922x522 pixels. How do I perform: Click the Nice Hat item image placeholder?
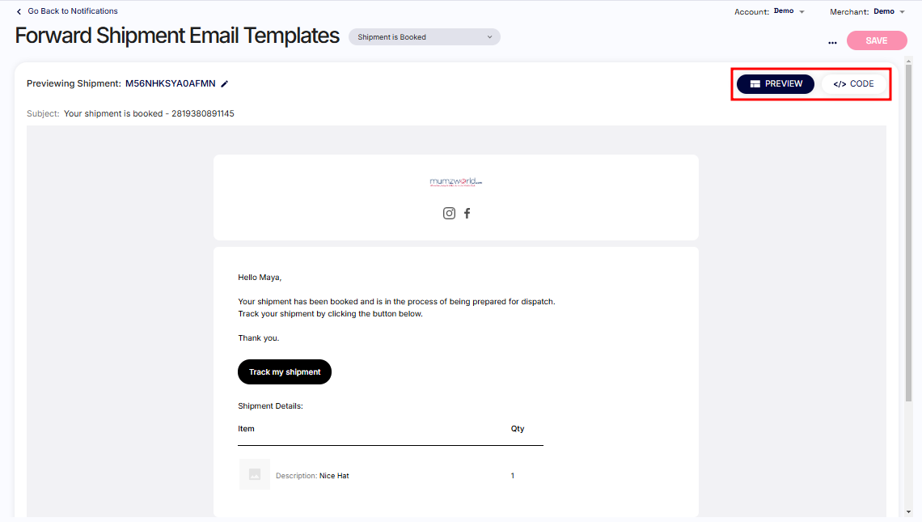coord(255,474)
